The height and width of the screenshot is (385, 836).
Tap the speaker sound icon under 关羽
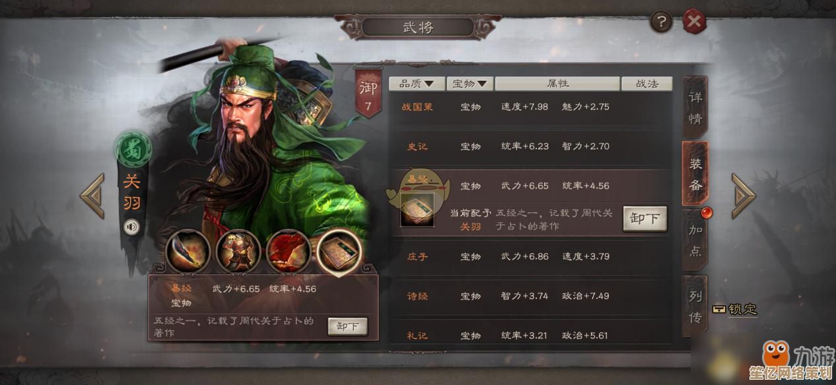point(133,227)
